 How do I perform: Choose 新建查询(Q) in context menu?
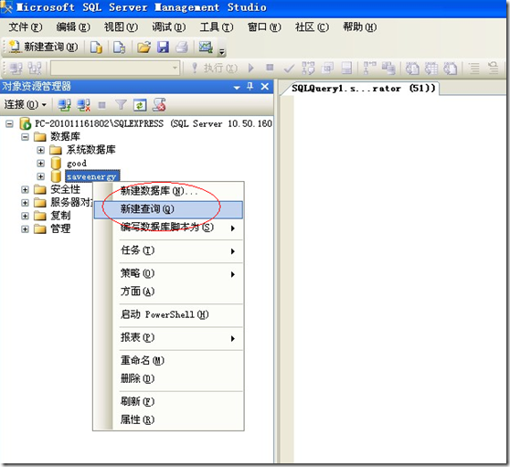click(168, 209)
